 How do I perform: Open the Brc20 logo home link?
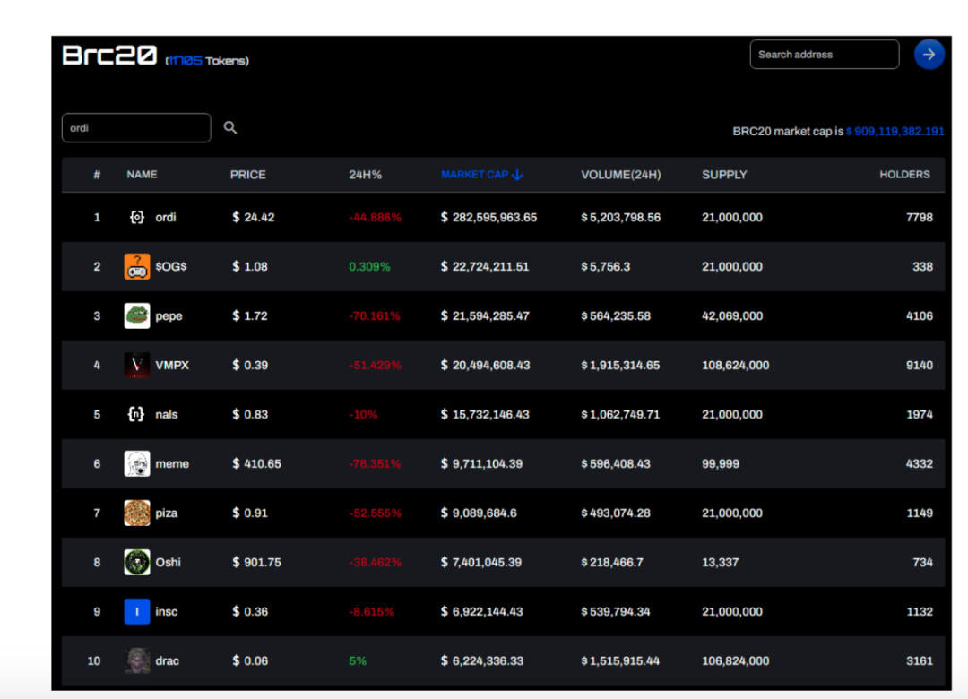109,56
